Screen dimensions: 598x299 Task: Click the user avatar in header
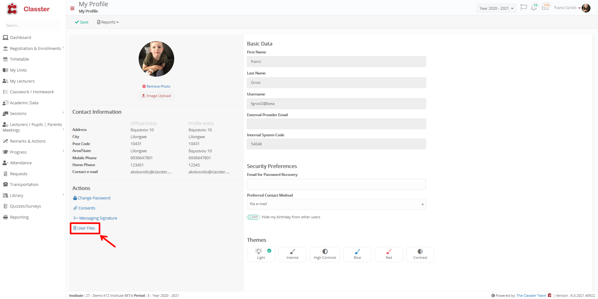click(x=586, y=8)
